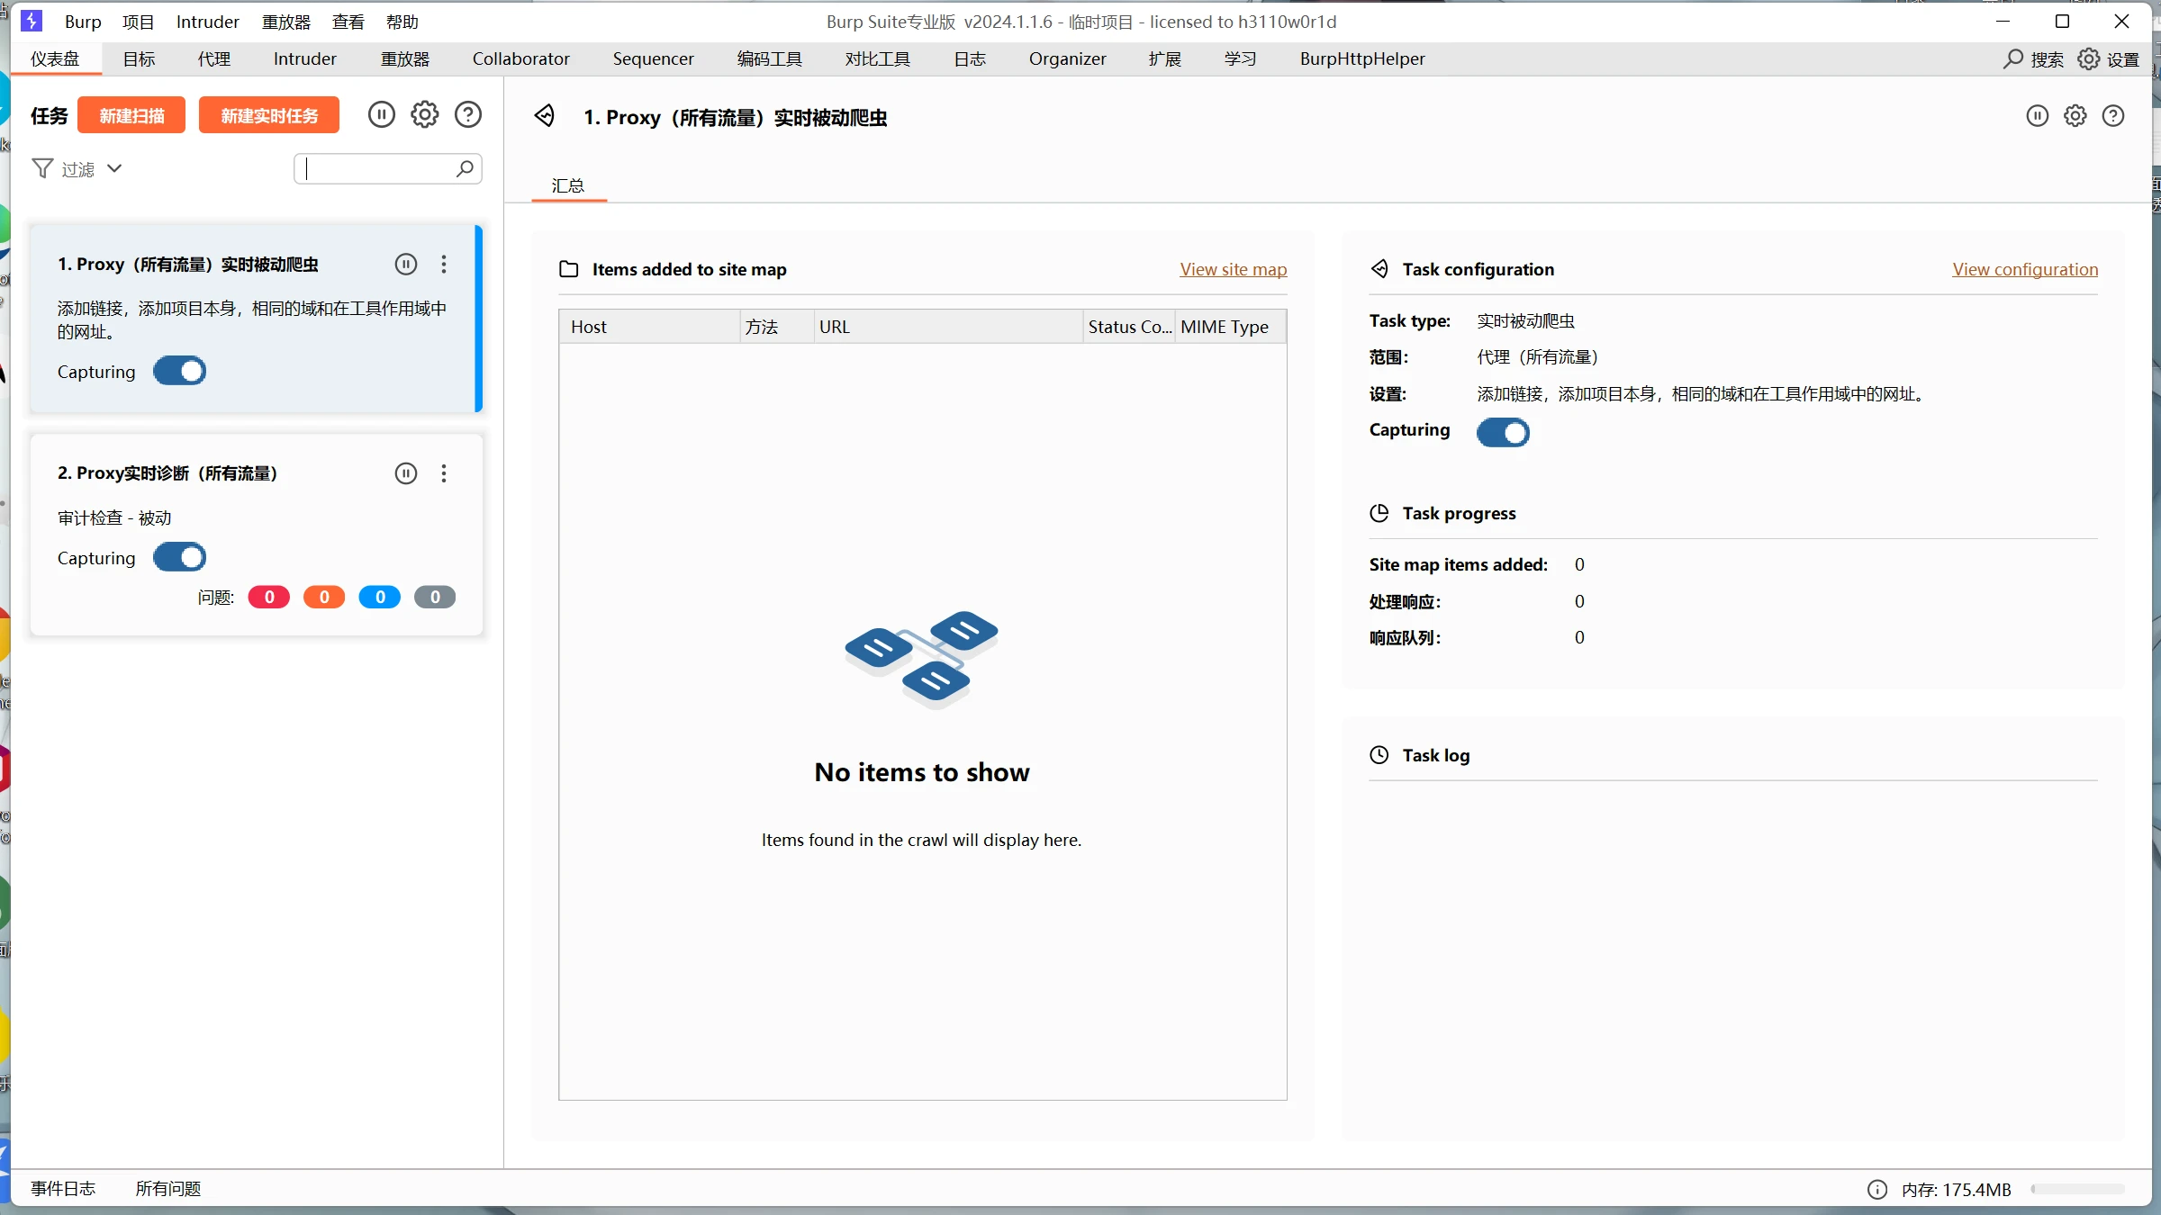Pause all tasks from tasks header
The height and width of the screenshot is (1215, 2161).
(x=382, y=114)
